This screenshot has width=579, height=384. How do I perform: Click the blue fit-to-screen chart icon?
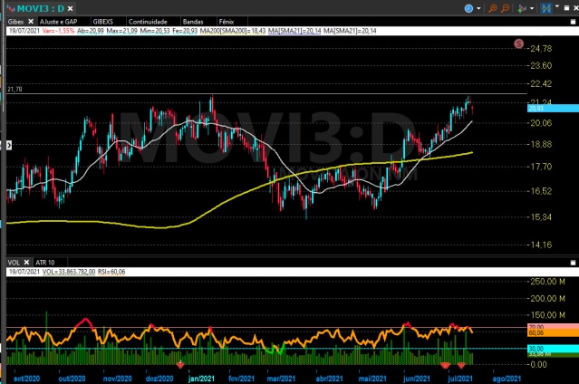547,7
